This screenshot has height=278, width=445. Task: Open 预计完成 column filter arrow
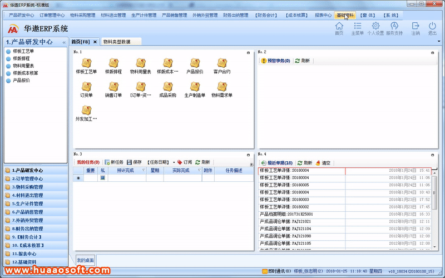(x=144, y=170)
